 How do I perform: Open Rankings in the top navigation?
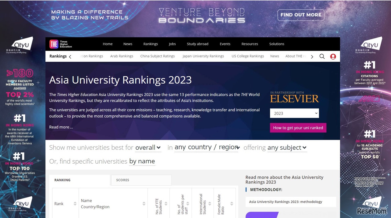pos(151,44)
